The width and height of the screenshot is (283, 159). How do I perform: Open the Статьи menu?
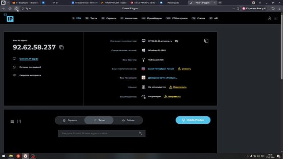(x=199, y=18)
